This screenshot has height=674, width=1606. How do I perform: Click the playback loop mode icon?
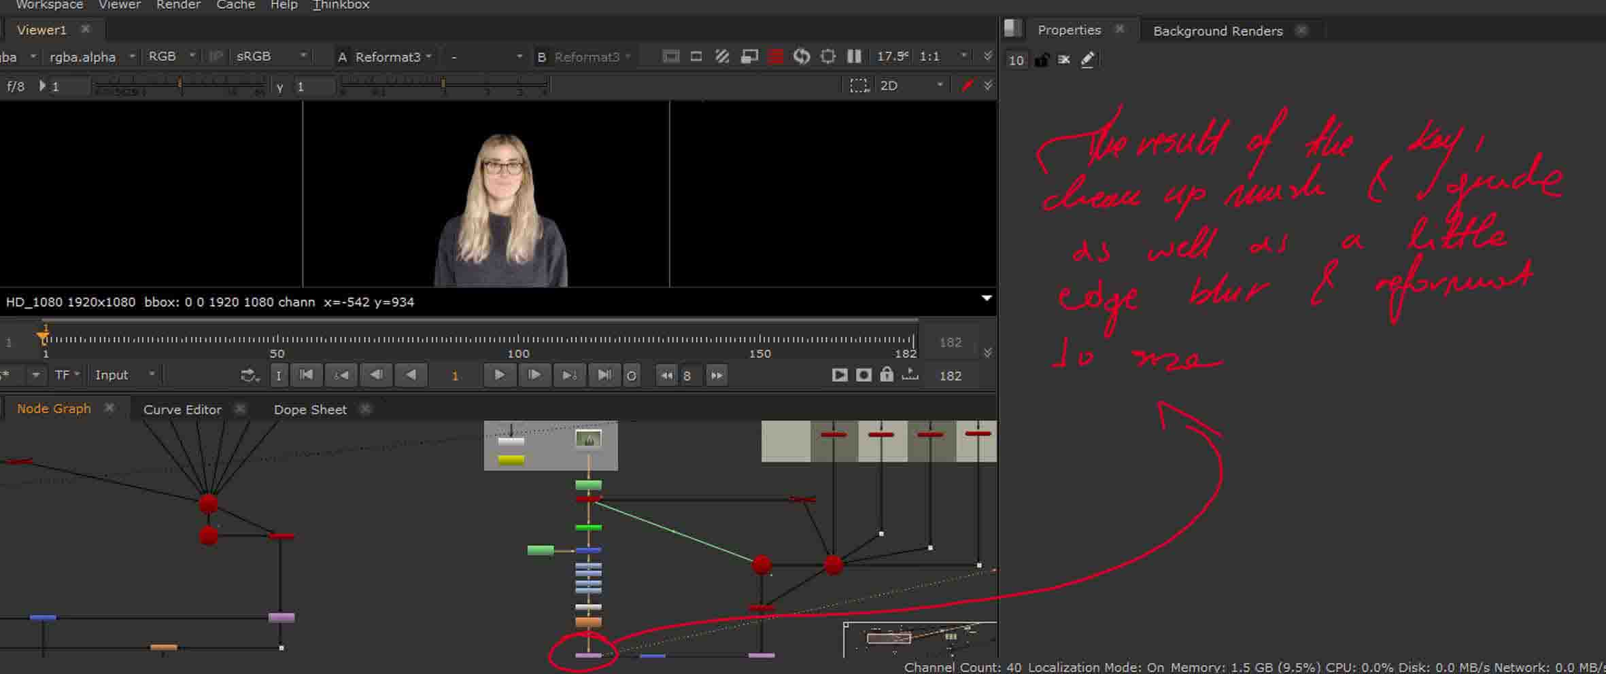[x=250, y=375]
